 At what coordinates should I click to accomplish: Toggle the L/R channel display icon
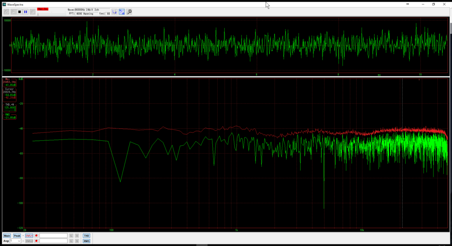pyautogui.click(x=115, y=12)
